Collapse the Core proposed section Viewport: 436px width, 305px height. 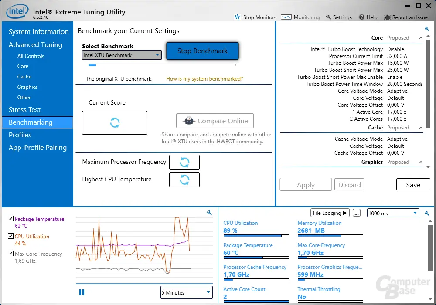421,38
